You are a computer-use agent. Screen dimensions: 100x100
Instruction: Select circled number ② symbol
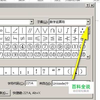pyautogui.click(x=7, y=46)
